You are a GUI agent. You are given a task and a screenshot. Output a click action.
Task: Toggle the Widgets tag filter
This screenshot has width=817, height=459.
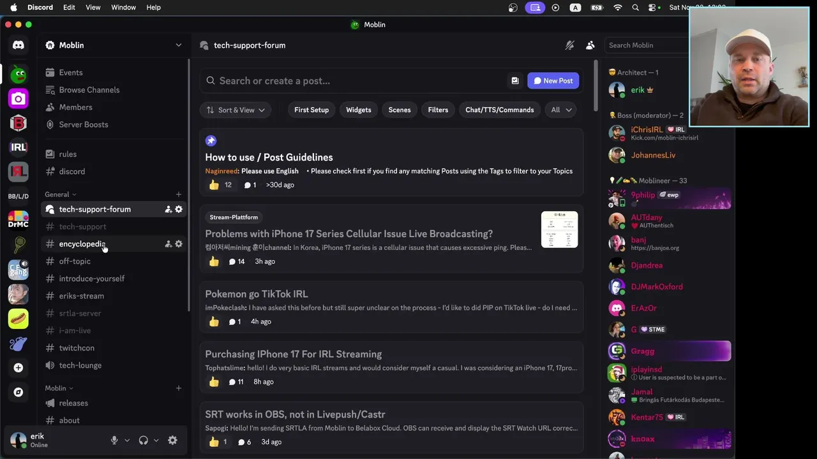coord(359,110)
